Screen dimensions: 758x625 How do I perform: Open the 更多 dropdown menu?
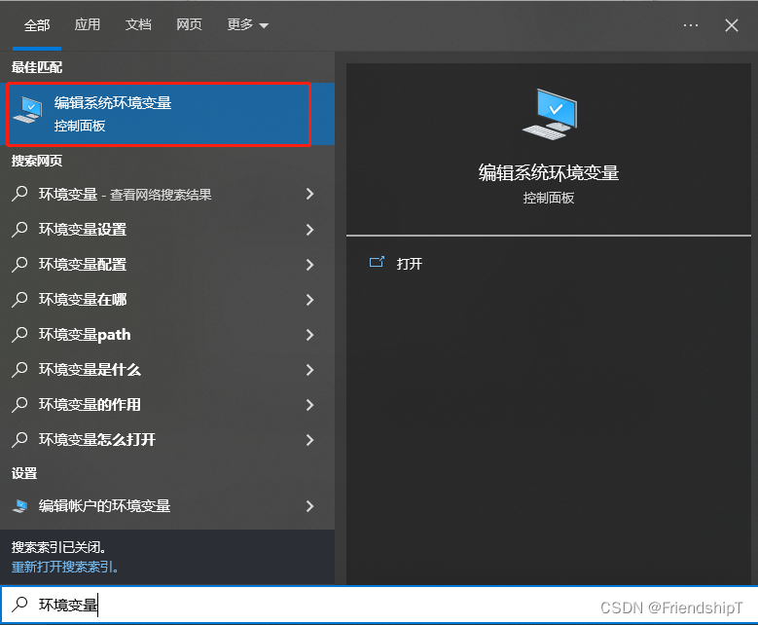pos(247,24)
